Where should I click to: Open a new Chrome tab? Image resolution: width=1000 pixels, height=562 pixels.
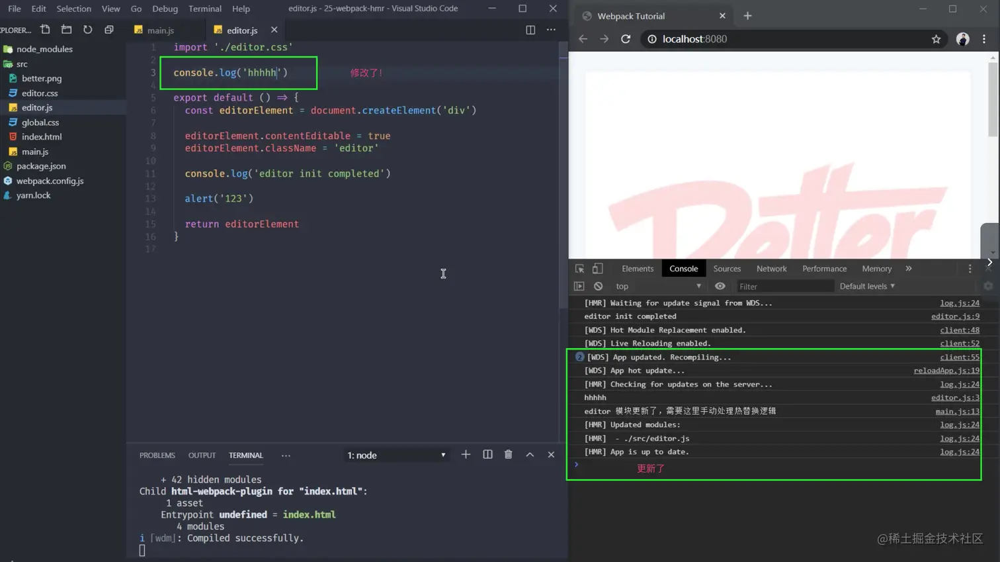747,16
